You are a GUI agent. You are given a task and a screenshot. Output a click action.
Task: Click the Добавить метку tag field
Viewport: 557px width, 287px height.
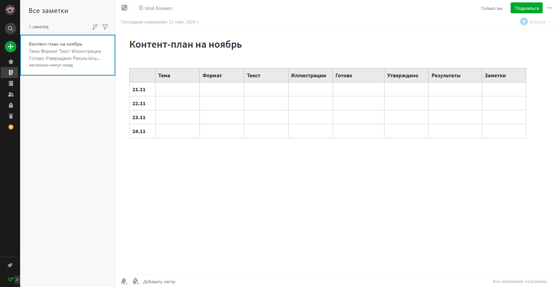[x=159, y=282]
